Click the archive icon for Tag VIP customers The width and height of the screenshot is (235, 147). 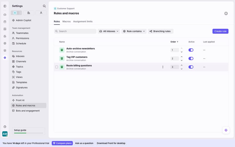pyautogui.click(x=62, y=58)
